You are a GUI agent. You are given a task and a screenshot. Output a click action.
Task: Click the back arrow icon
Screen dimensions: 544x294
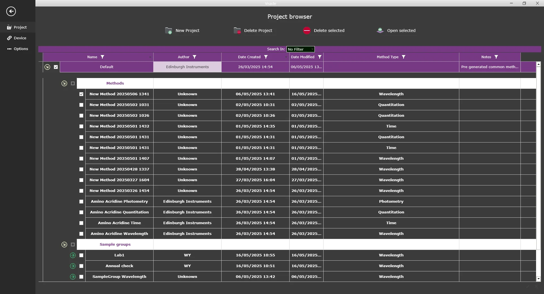(x=11, y=11)
